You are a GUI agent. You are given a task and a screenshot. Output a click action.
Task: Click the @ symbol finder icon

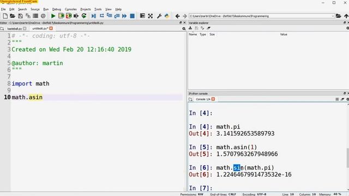43,16
